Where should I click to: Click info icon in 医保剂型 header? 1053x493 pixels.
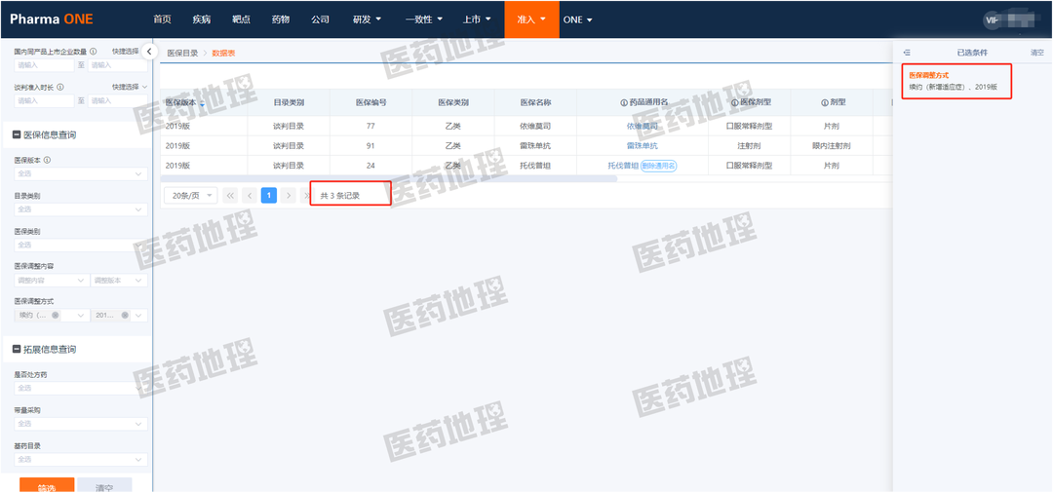click(735, 102)
